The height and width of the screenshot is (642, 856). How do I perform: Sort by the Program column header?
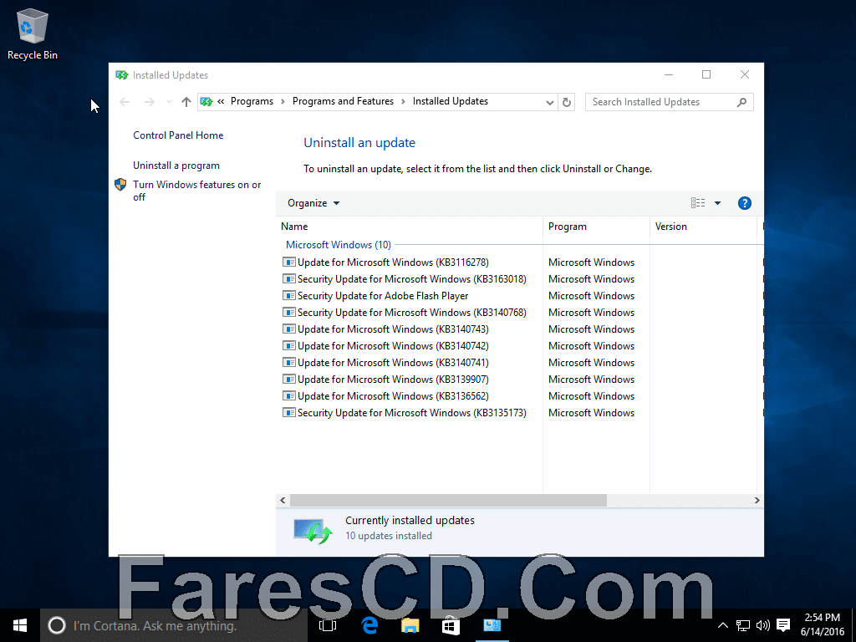596,227
